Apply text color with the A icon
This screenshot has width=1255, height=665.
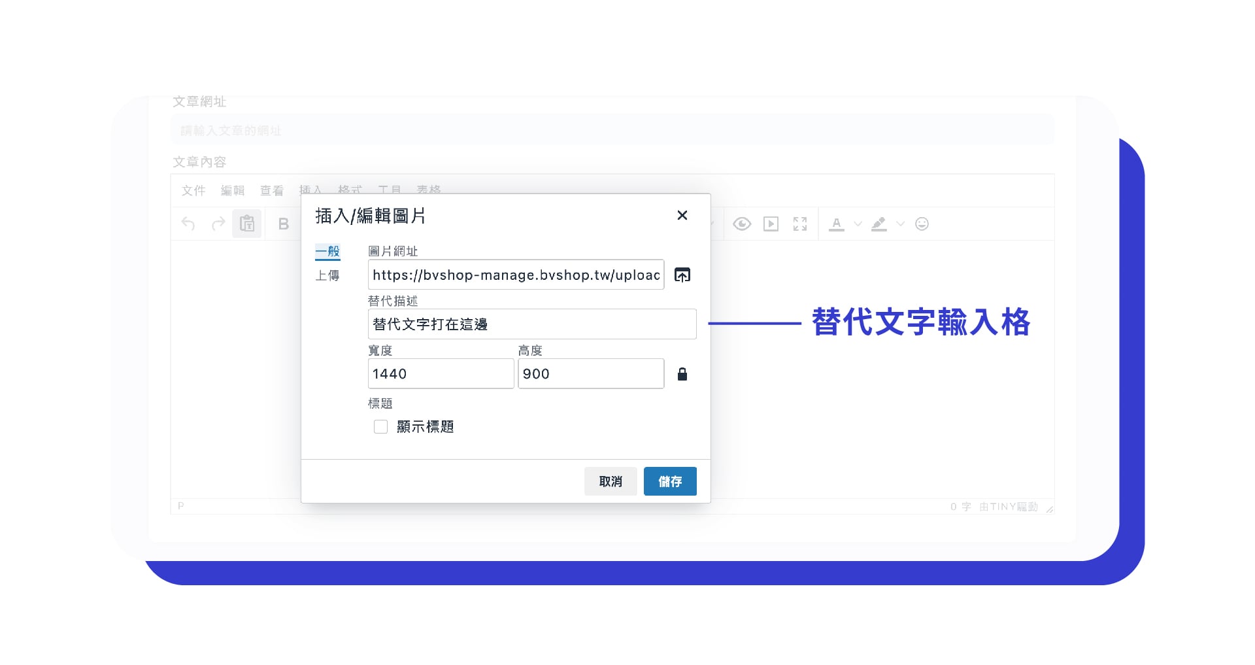click(x=837, y=224)
